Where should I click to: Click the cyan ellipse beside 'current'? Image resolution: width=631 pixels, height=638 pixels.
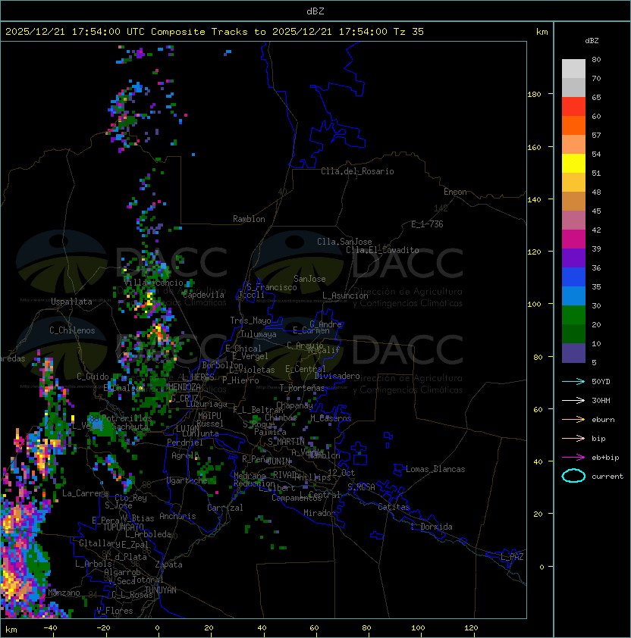click(573, 476)
